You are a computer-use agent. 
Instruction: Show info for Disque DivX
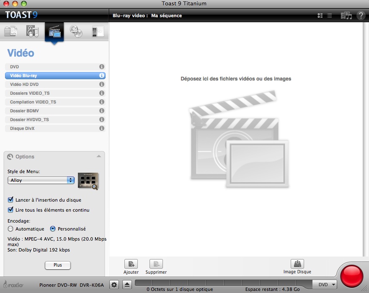(x=102, y=128)
